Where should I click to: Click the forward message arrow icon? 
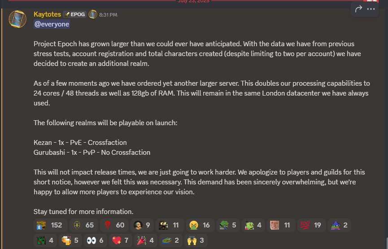358,9
